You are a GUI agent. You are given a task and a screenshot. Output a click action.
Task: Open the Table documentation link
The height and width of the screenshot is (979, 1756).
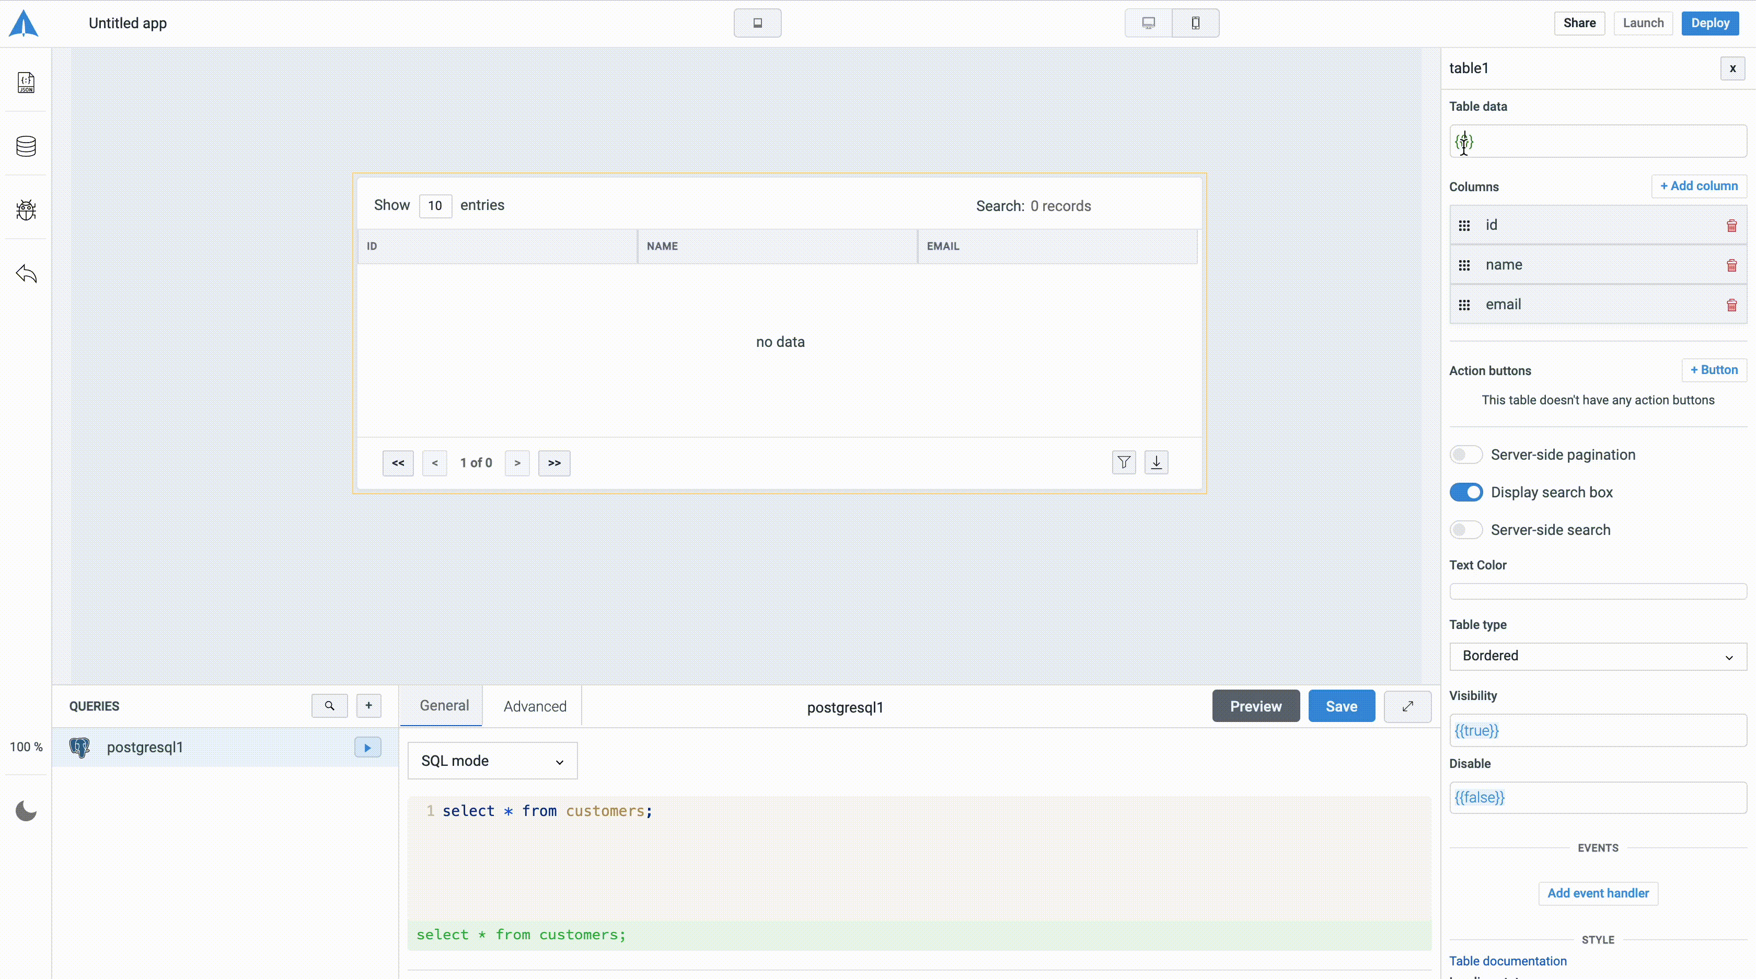coord(1507,961)
